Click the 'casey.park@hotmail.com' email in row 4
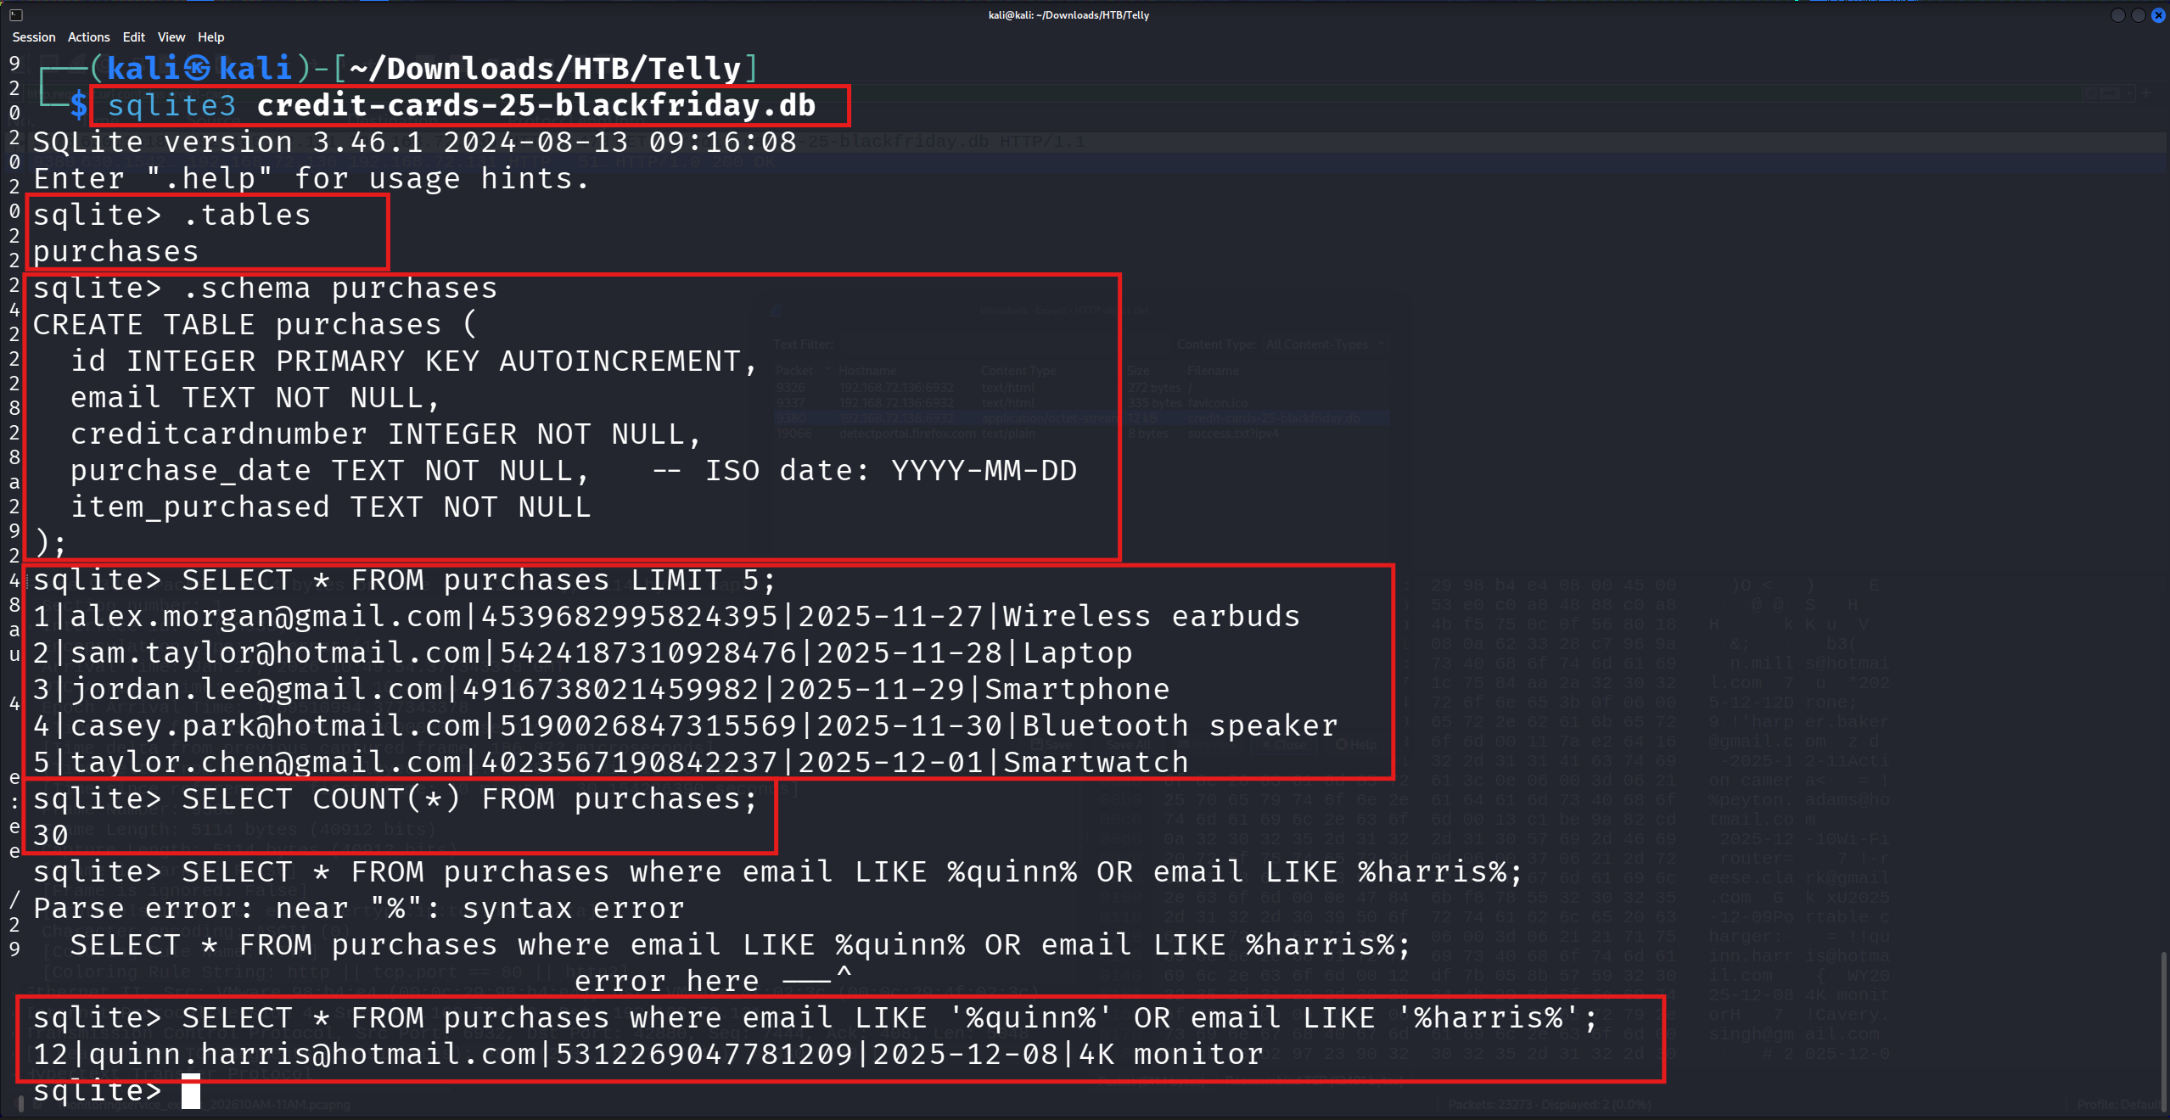Screen dimensions: 2170x1120 click(x=275, y=726)
